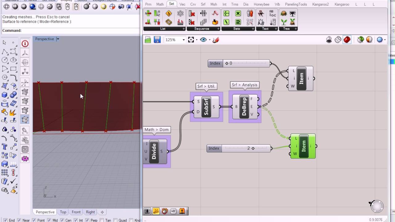Enable the Quad osnap checkbox
This screenshot has width=395, height=222.
(115, 220)
